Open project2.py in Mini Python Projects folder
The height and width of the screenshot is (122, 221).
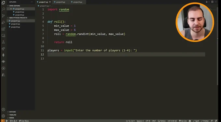(21, 24)
